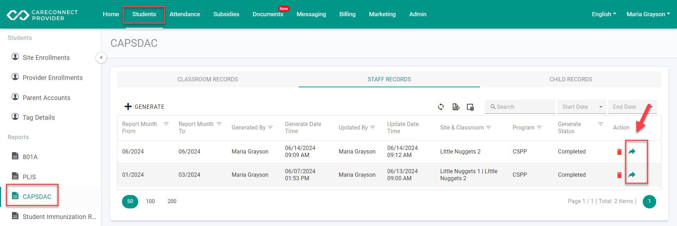Open the Messaging menu
The image size is (677, 226).
pyautogui.click(x=311, y=14)
